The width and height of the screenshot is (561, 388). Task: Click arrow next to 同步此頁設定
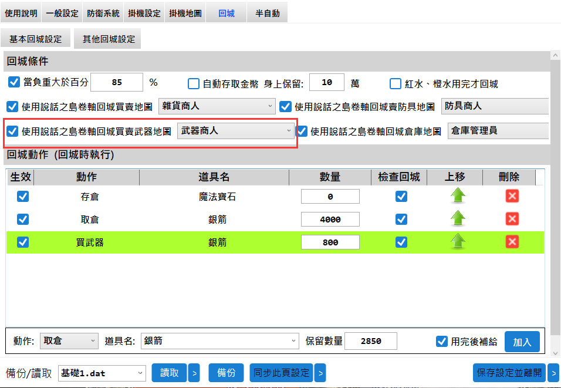tap(320, 373)
